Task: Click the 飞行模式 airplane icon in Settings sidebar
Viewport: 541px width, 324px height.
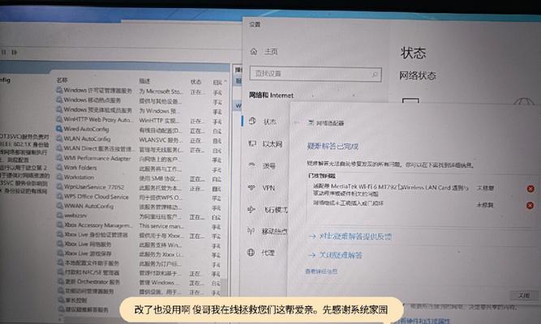Action: click(x=251, y=209)
